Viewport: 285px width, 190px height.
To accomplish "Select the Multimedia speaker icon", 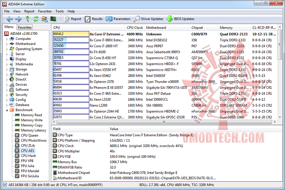I will (12, 64).
